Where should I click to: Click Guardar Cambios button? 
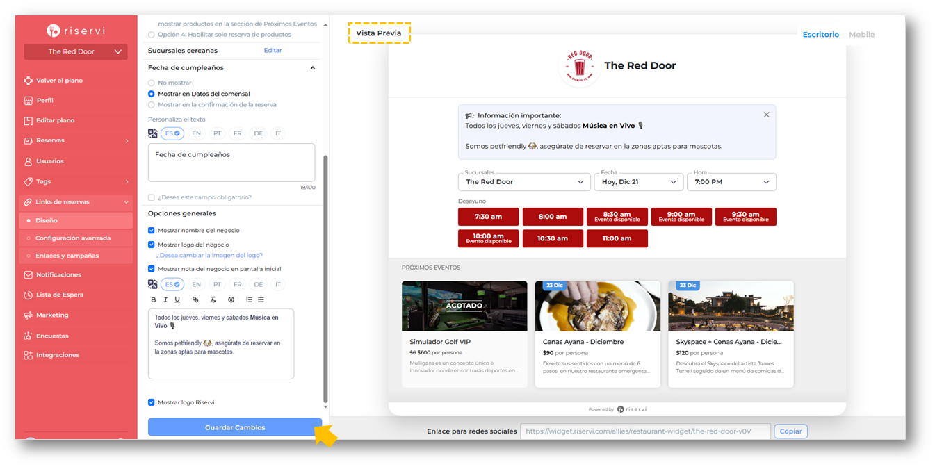(235, 427)
